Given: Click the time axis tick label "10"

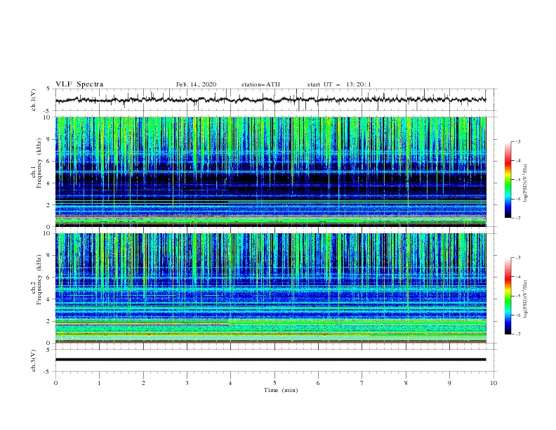Looking at the screenshot, I should 494,383.
